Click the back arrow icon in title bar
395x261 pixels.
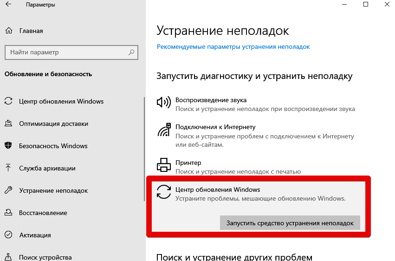click(x=8, y=4)
